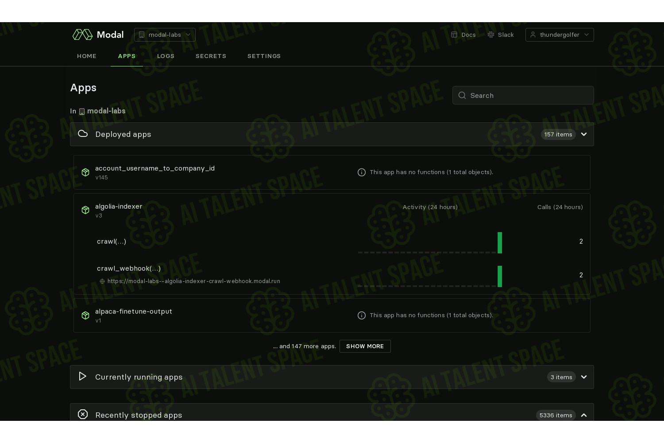Click the Slack logo icon
The width and height of the screenshot is (664, 443).
(x=491, y=35)
